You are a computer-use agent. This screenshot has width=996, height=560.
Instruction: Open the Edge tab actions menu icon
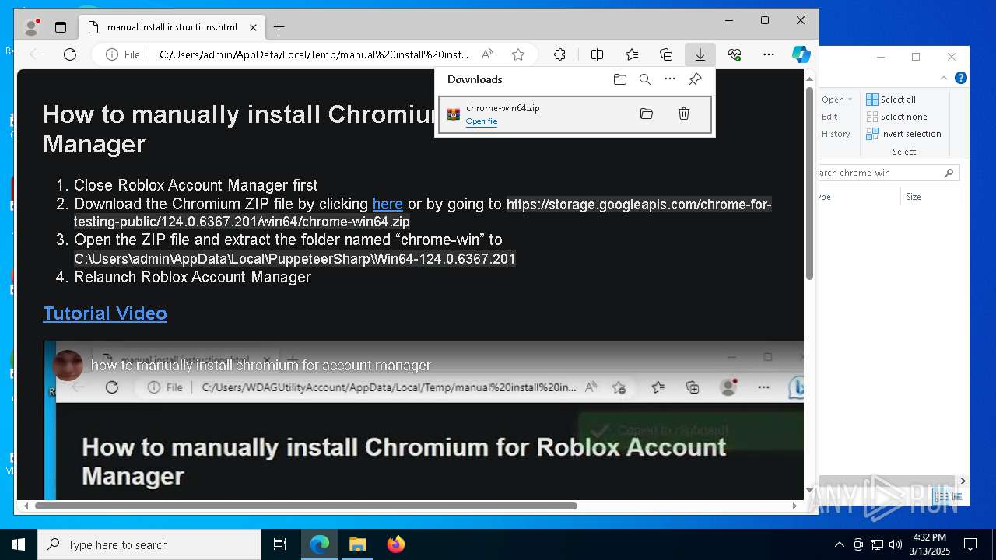click(x=61, y=27)
